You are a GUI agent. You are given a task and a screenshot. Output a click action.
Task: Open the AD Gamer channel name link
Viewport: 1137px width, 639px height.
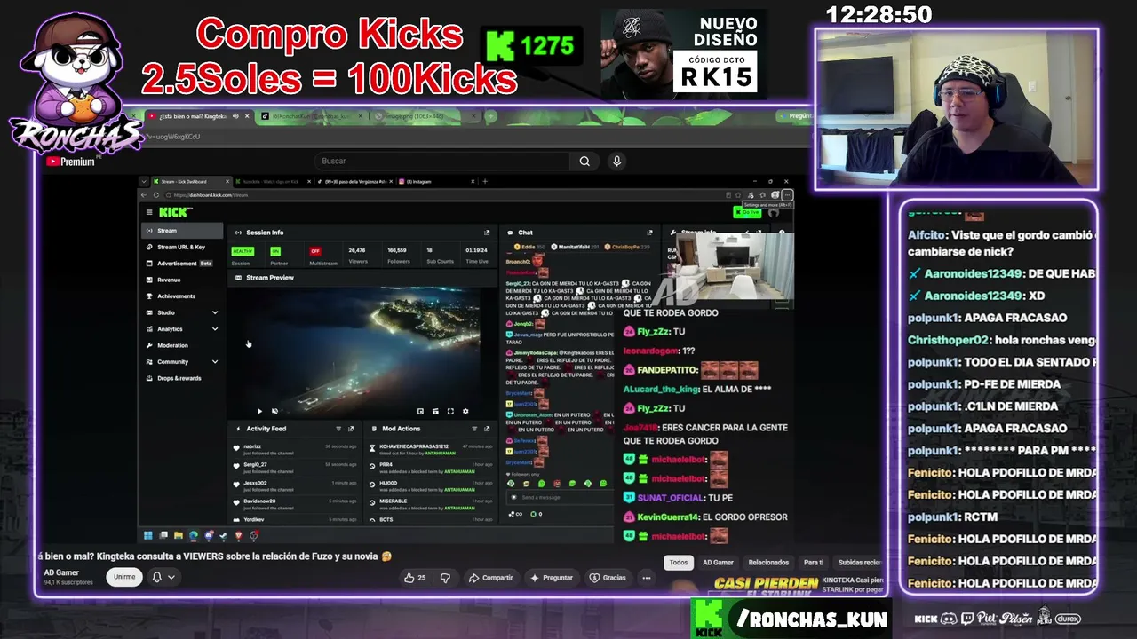click(61, 572)
